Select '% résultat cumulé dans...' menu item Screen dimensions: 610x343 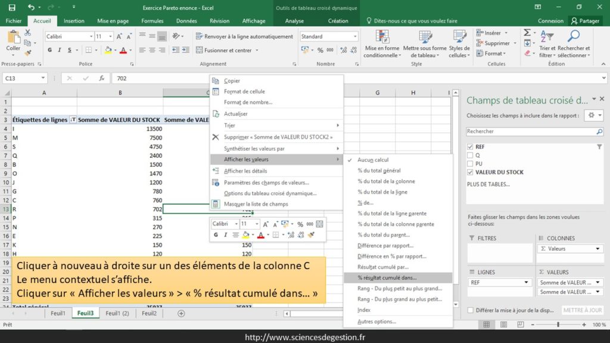(387, 277)
